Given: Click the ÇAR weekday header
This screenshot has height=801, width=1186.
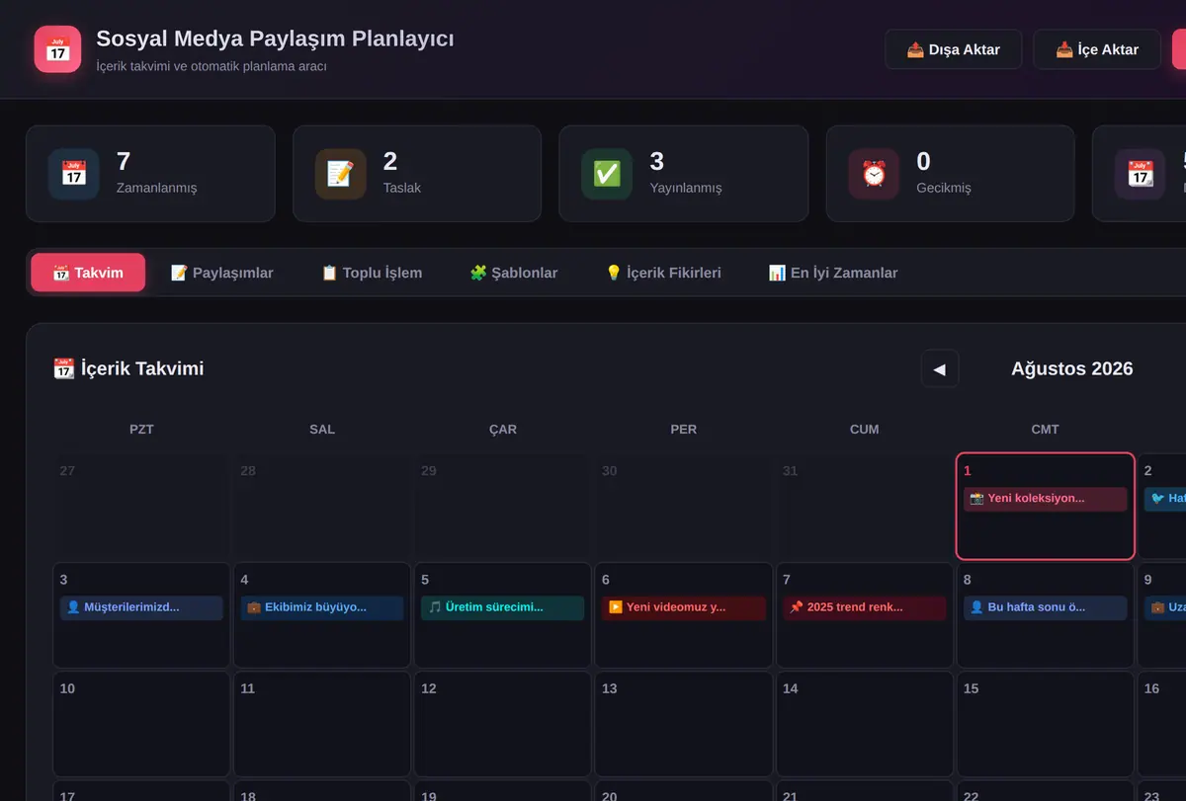Looking at the screenshot, I should pos(503,430).
